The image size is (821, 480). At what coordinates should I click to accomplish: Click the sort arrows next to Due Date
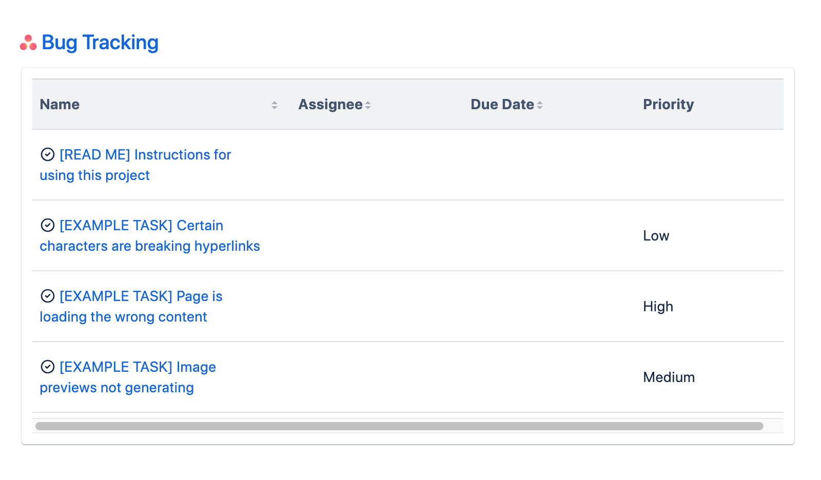[x=540, y=105]
